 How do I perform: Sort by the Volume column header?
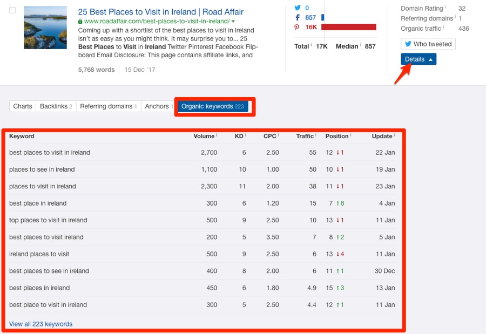[204, 137]
